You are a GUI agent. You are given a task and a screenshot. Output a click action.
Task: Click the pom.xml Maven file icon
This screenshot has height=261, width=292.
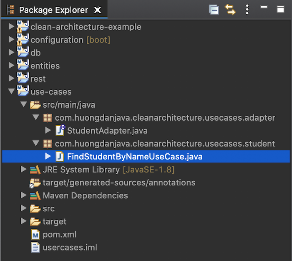[x=35, y=235]
